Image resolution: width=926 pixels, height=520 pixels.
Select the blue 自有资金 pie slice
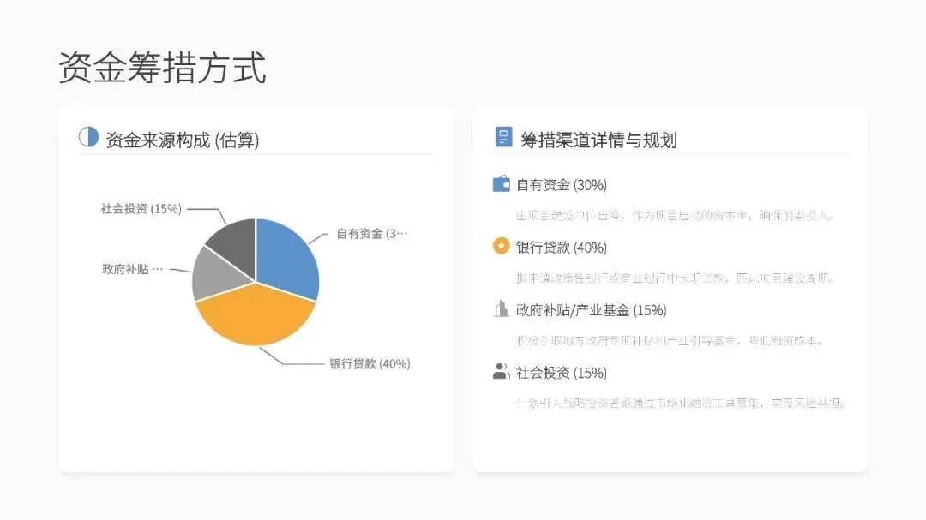click(x=286, y=257)
